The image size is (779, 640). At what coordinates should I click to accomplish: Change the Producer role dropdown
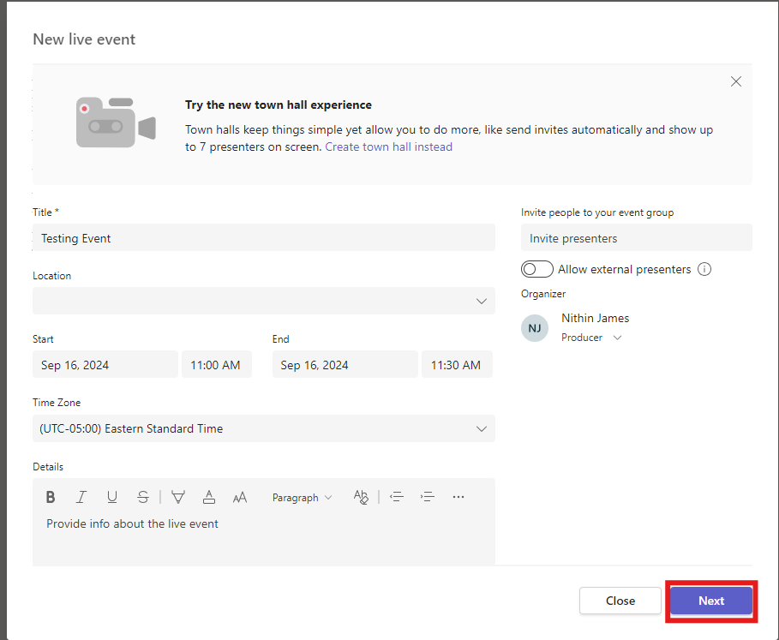pyautogui.click(x=591, y=338)
